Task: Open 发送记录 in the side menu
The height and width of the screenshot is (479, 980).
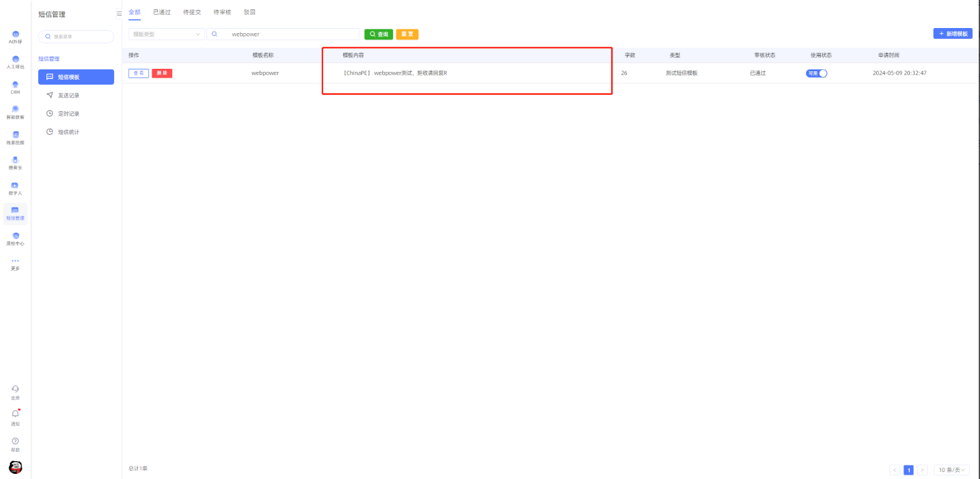Action: [x=69, y=96]
